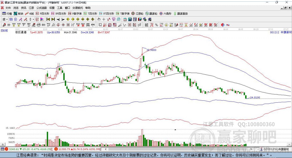Open the P四方形 tool
Image resolution: width=292 pixels, height=158 pixels.
tap(42, 14)
